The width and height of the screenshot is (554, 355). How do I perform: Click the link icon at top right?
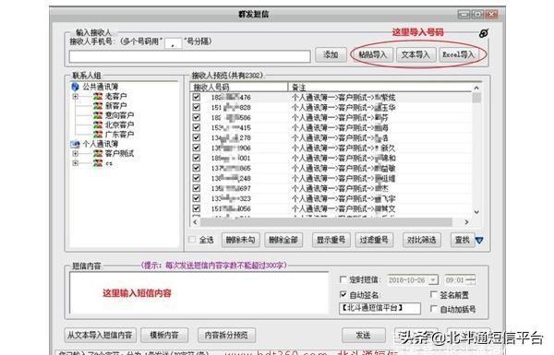point(483,33)
